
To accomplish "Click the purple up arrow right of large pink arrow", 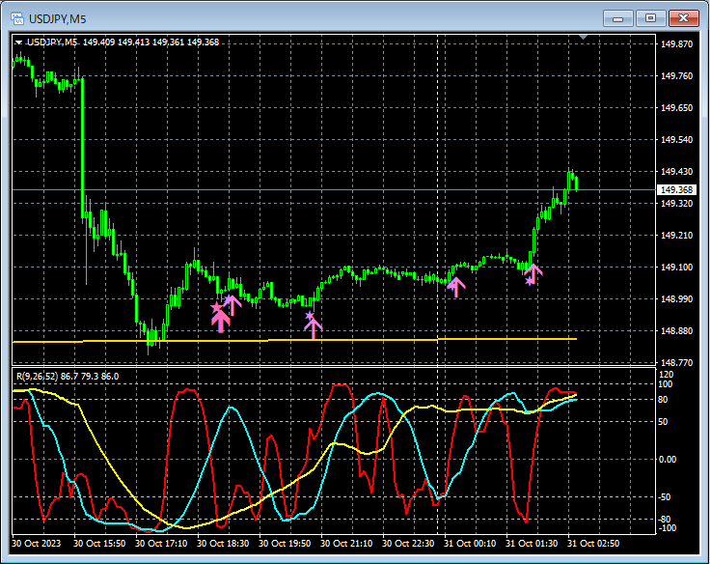I will pos(232,305).
